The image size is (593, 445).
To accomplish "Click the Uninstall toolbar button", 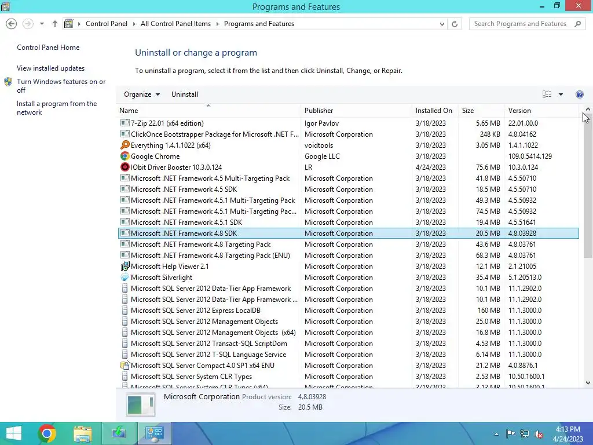I will coord(185,94).
